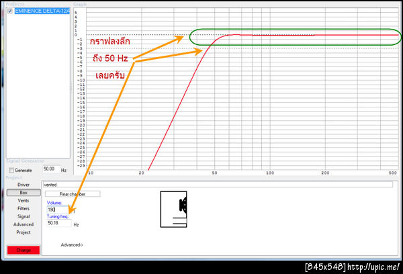Uncheck the EMINENCE DELTA-12A project checkbox
The height and width of the screenshot is (274, 403).
click(10, 11)
